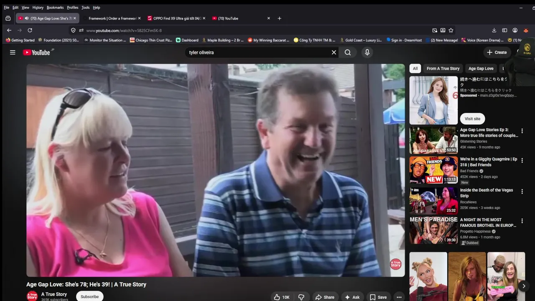535x301 pixels.
Task: Click the video player to pause
Action: [x=216, y=170]
